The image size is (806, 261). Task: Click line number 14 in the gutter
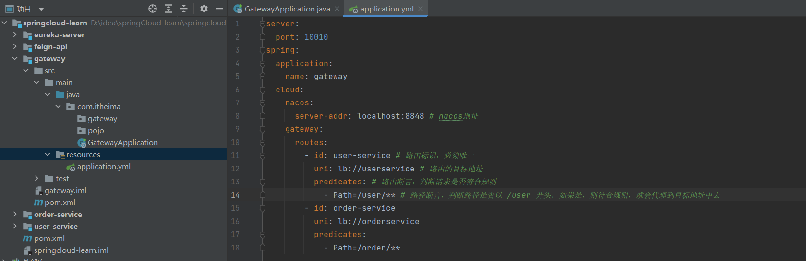pos(235,195)
